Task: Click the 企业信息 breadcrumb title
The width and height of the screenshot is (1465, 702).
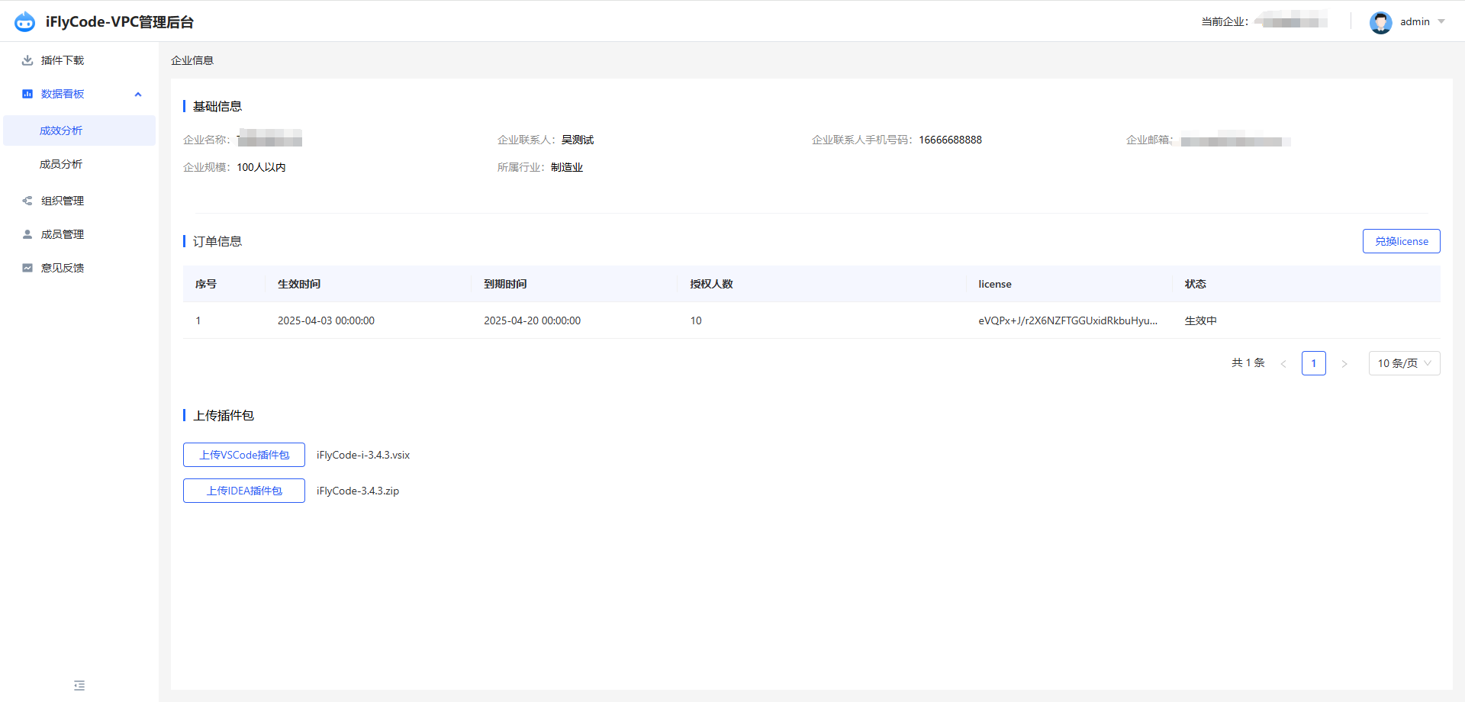Action: (x=192, y=60)
